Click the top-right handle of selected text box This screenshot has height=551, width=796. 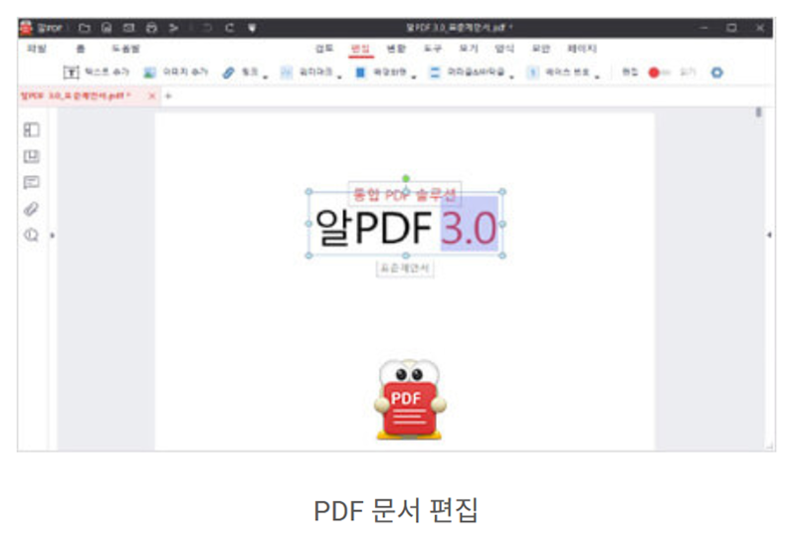coord(502,192)
